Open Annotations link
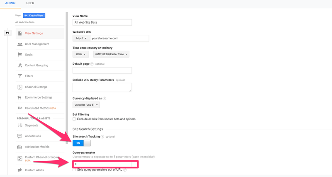 pyautogui.click(x=33, y=136)
